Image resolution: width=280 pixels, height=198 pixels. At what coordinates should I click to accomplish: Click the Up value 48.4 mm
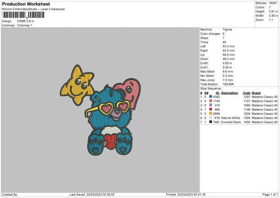point(229,55)
